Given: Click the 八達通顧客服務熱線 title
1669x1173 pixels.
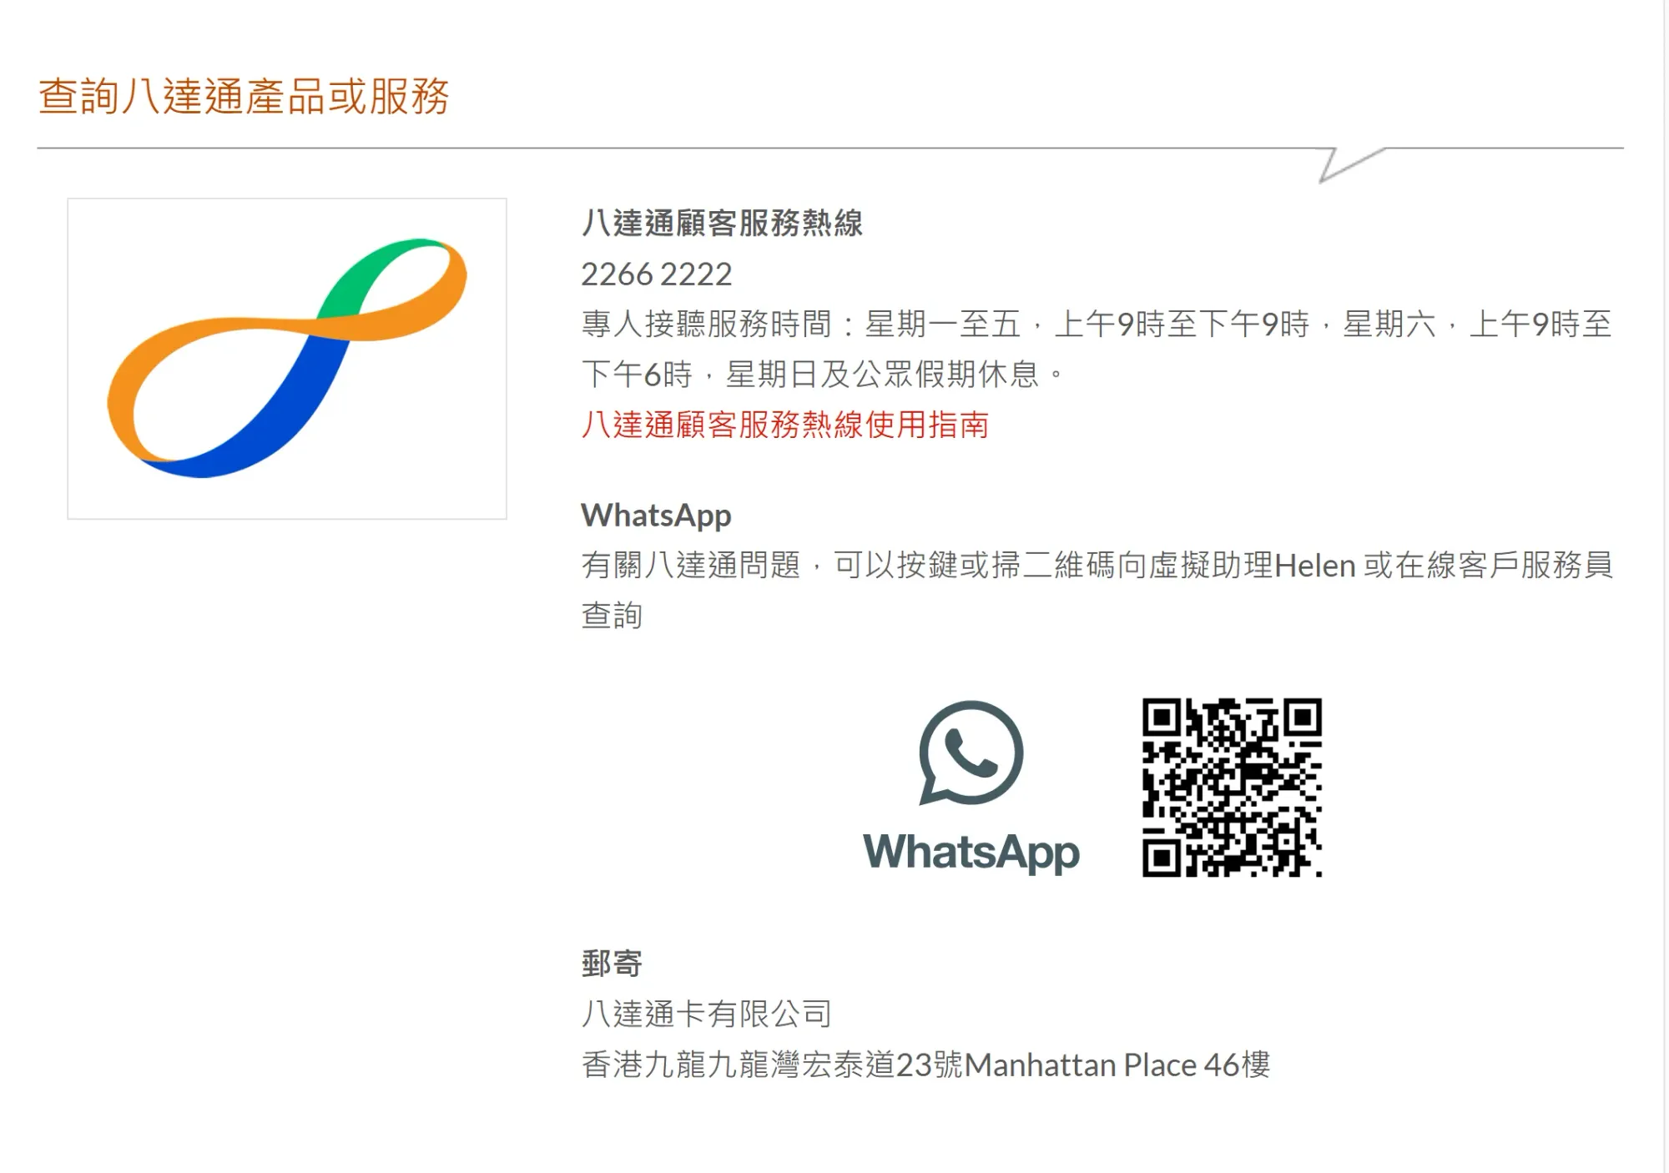Looking at the screenshot, I should [x=722, y=223].
